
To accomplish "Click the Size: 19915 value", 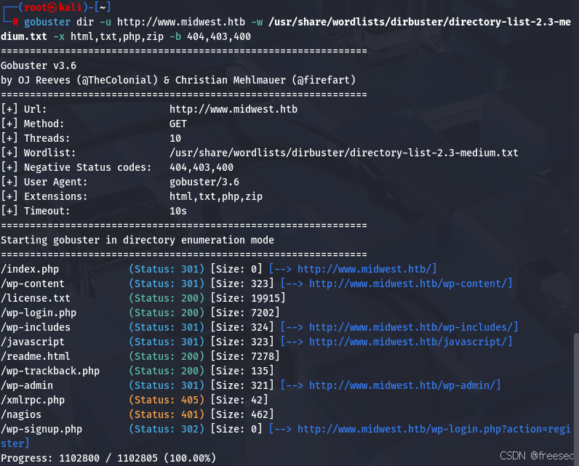I will click(x=248, y=298).
